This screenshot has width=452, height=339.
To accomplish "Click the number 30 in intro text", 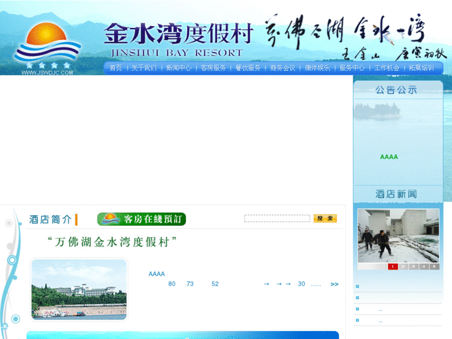I will pyautogui.click(x=302, y=284).
